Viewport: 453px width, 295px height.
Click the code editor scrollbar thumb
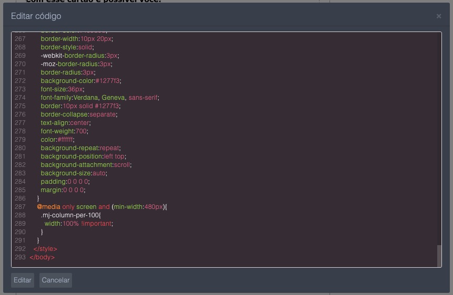pyautogui.click(x=439, y=256)
